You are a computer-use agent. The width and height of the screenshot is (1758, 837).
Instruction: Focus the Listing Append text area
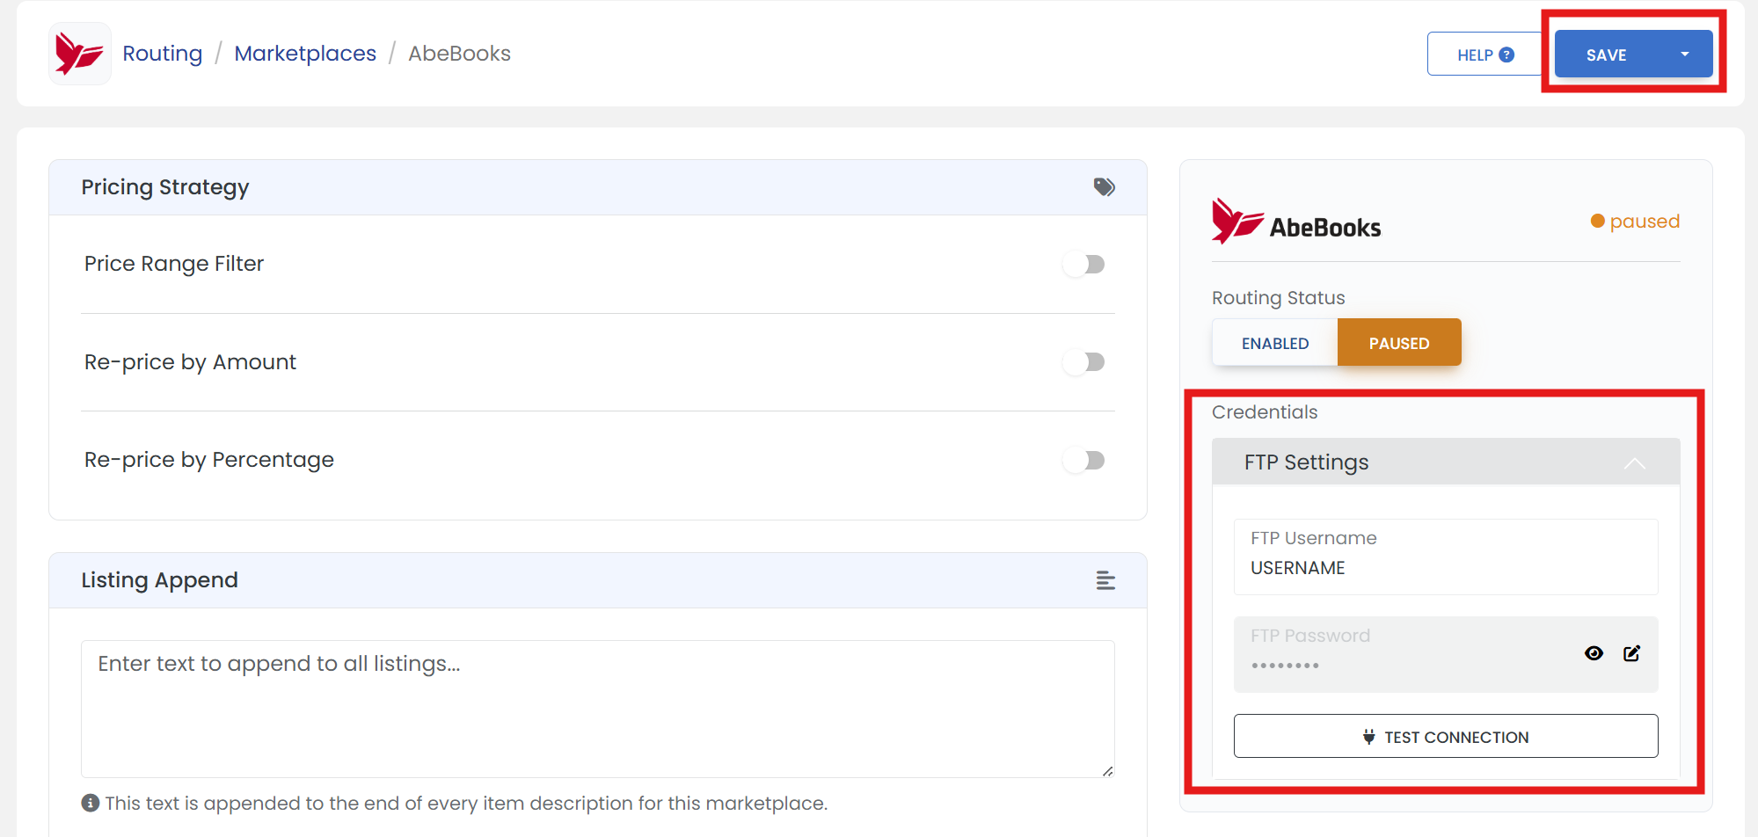tap(598, 709)
